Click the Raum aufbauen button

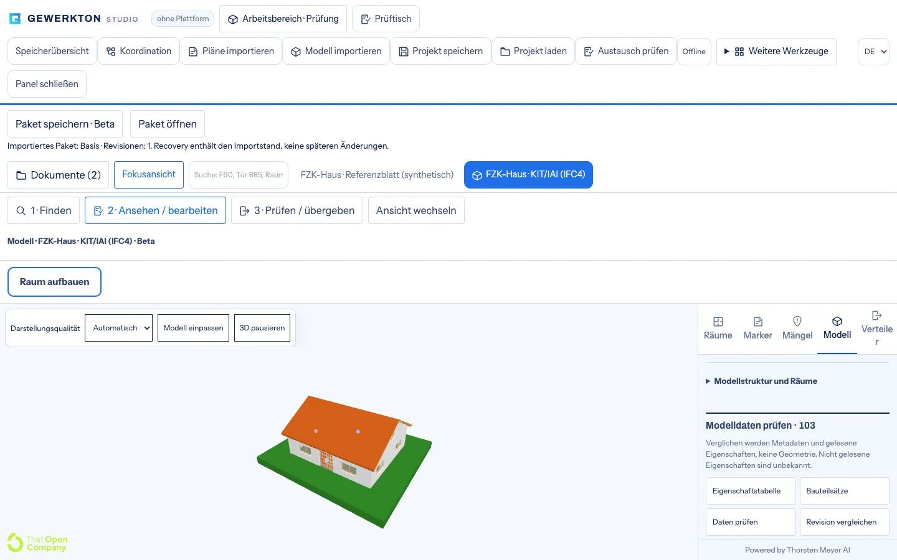click(54, 282)
